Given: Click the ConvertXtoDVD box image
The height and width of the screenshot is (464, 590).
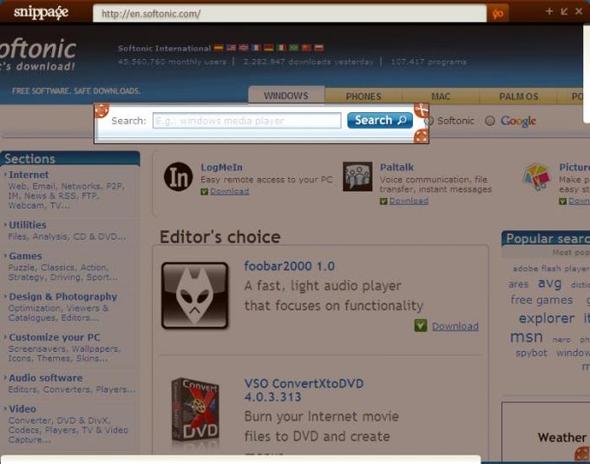Looking at the screenshot, I should (x=195, y=410).
